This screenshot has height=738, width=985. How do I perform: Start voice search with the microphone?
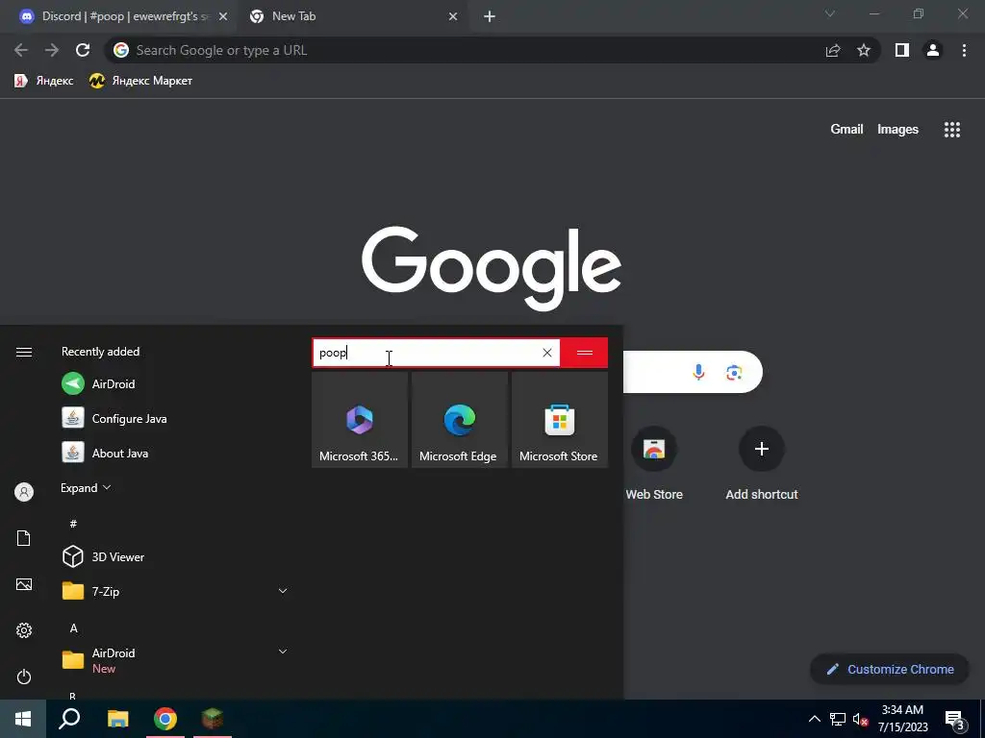click(698, 372)
